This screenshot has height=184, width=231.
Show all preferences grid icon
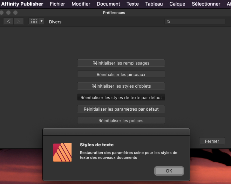click(x=34, y=21)
